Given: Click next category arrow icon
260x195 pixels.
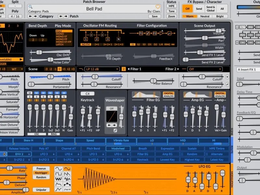Looking at the screenshot, I should (35, 16).
